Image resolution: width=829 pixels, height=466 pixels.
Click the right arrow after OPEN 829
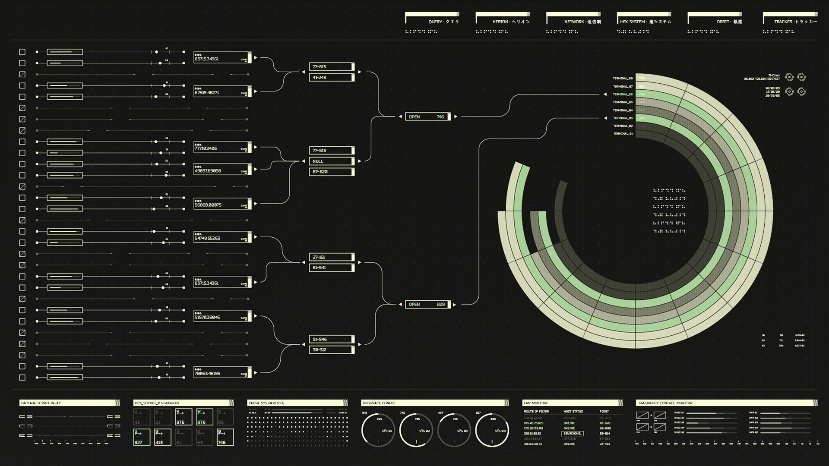[455, 305]
